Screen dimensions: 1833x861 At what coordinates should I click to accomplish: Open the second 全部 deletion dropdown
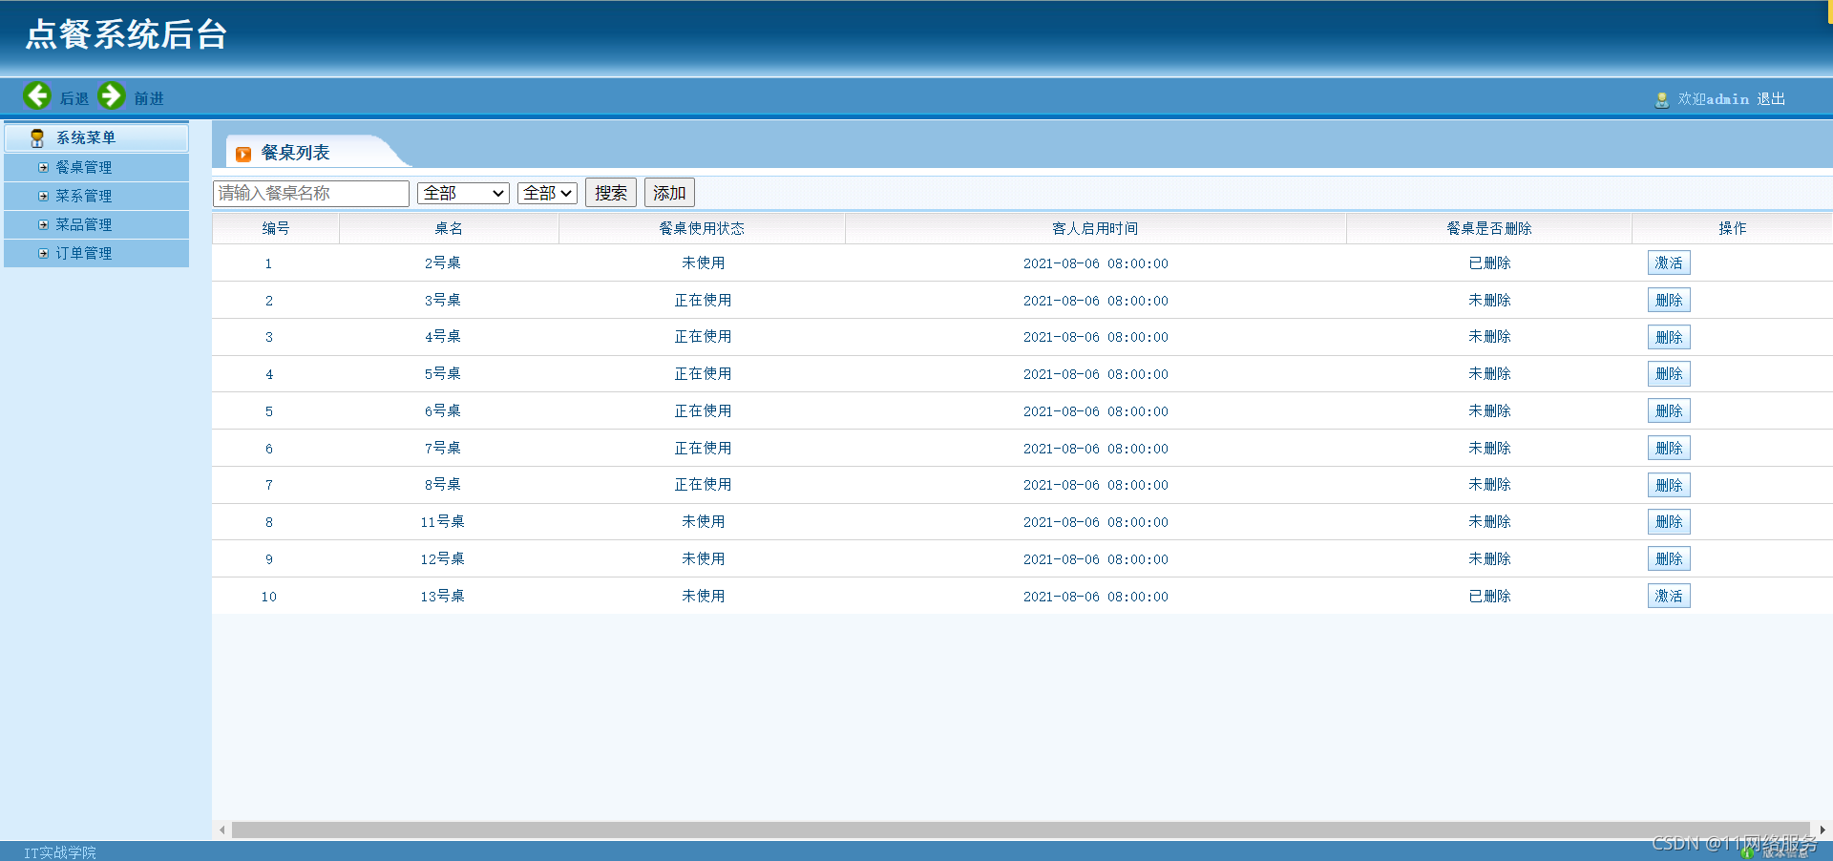[x=547, y=193]
